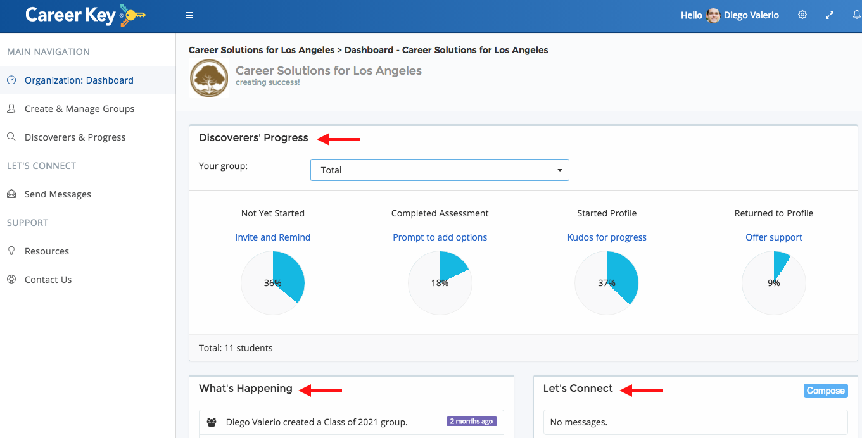The image size is (862, 438).
Task: Click the creating success! tagline
Action: [x=268, y=82]
